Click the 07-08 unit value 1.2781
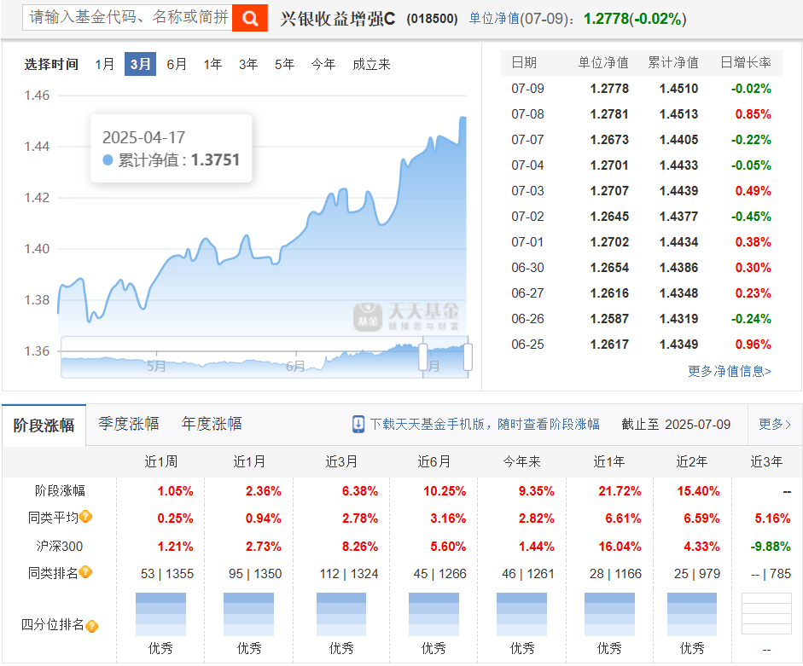The image size is (803, 666). [609, 114]
